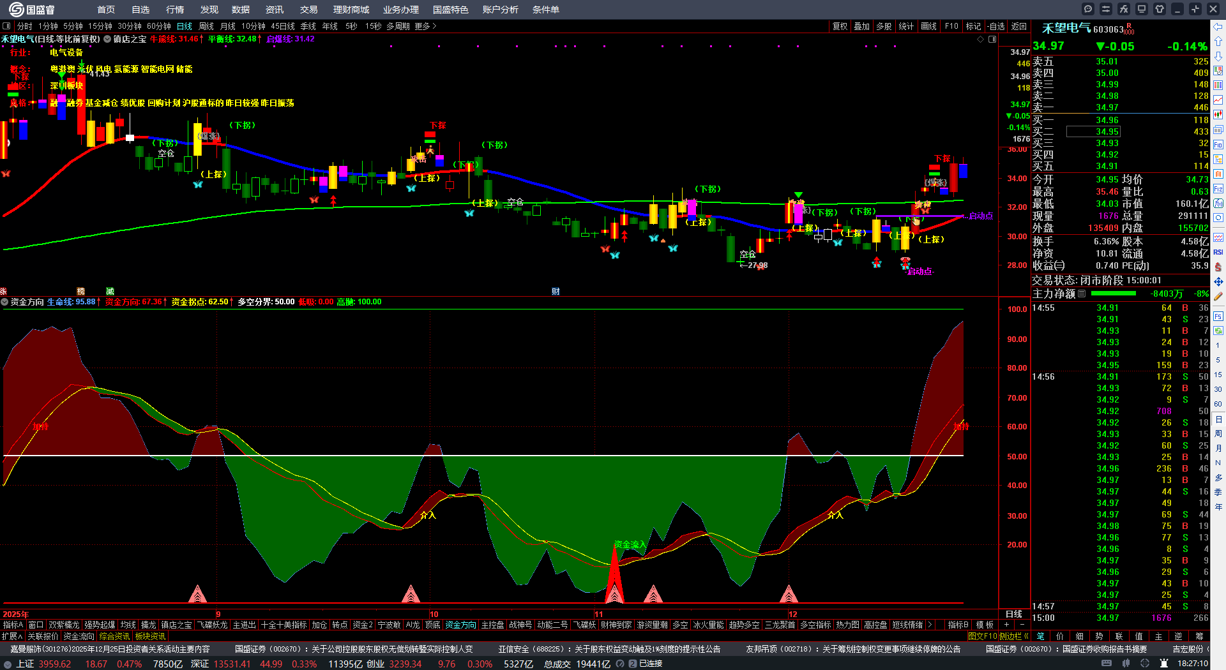Click the keyboard icon in status bar
Screen dimensions: 1226x670
click(1107, 664)
